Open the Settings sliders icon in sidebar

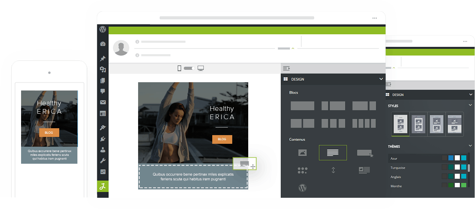click(103, 172)
